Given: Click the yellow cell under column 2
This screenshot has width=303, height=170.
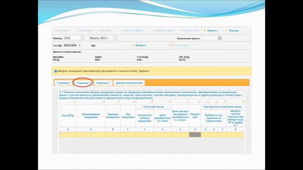Looking at the screenshot, I should (162, 135).
